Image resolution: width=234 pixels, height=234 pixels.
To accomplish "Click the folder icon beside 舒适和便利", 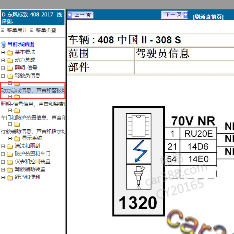I will tap(10, 178).
